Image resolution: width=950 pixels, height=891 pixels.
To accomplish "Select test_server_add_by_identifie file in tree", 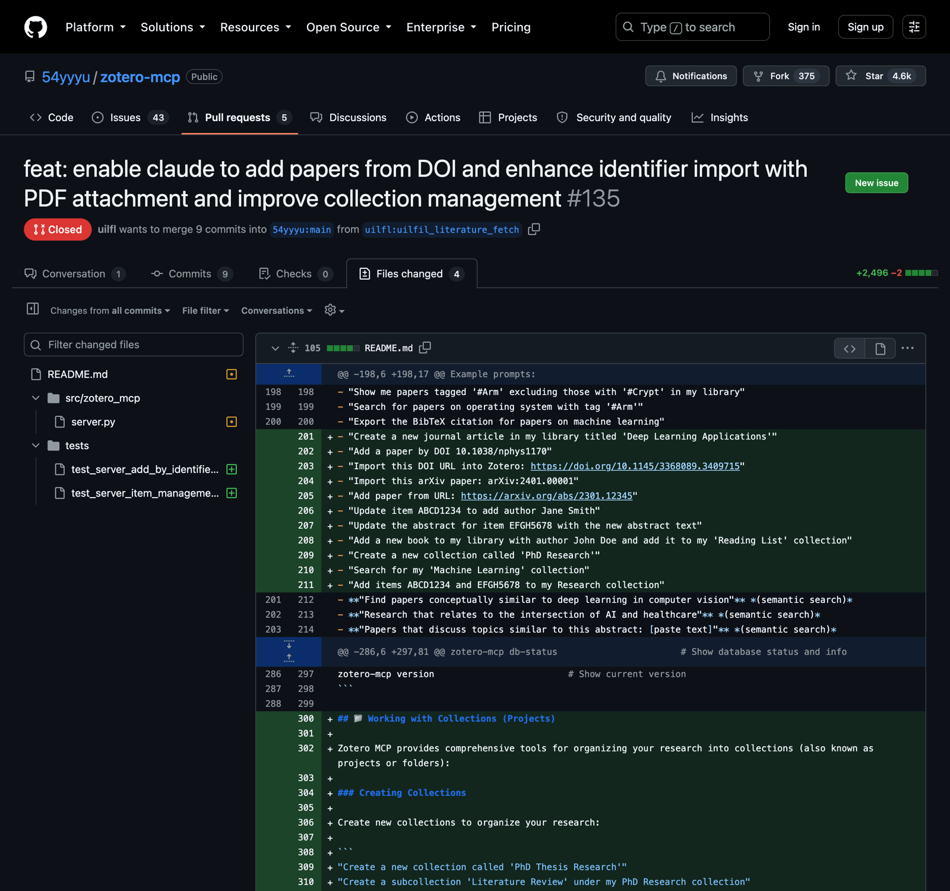I will [145, 469].
